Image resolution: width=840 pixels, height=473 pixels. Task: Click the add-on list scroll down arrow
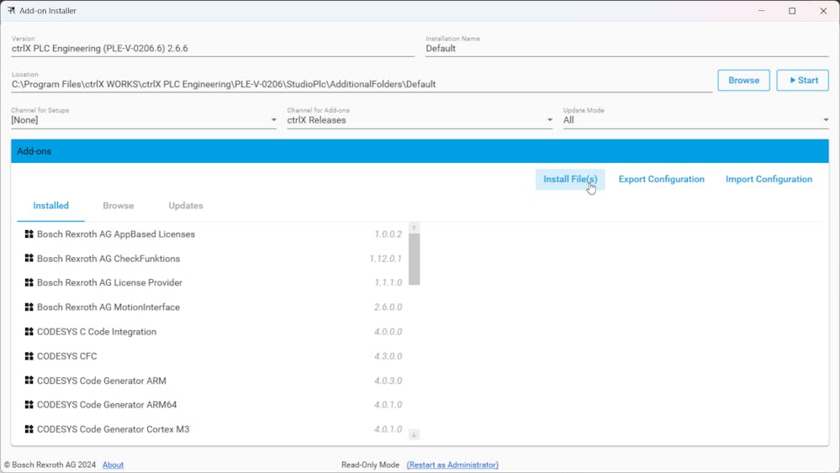[414, 434]
